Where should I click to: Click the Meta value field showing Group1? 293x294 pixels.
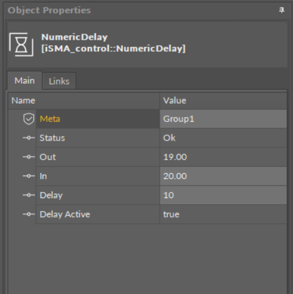pyautogui.click(x=223, y=119)
